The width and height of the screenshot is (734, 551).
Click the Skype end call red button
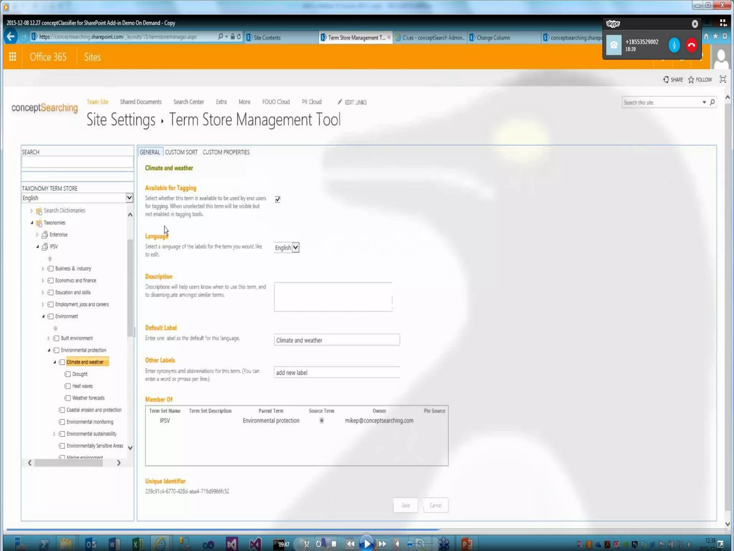tap(691, 45)
